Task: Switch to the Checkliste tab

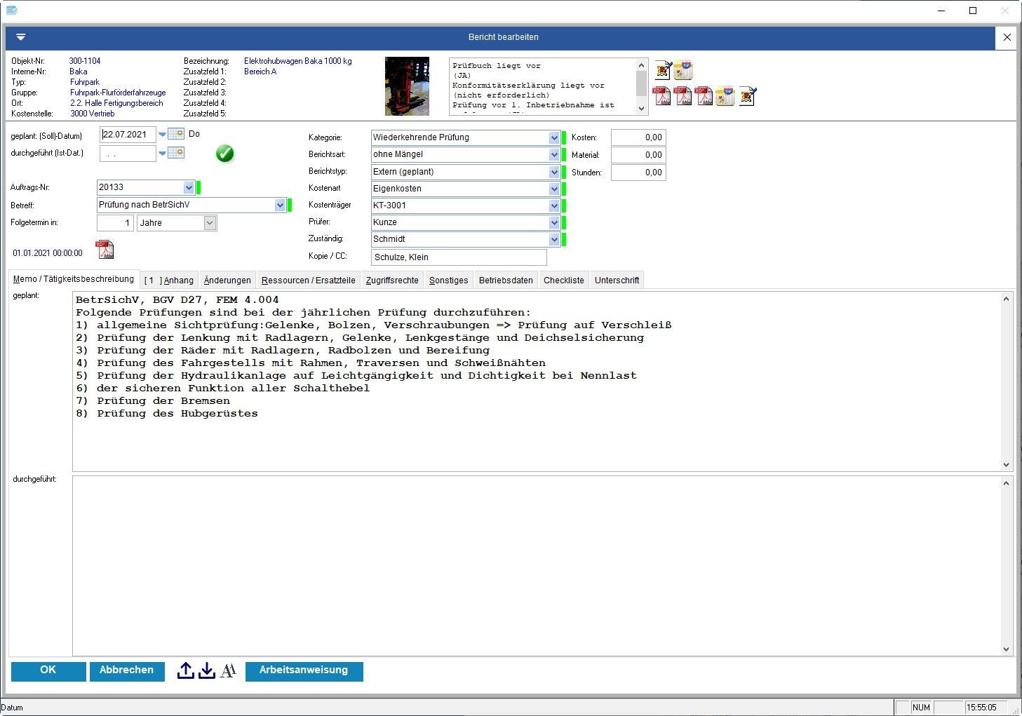Action: (x=563, y=280)
